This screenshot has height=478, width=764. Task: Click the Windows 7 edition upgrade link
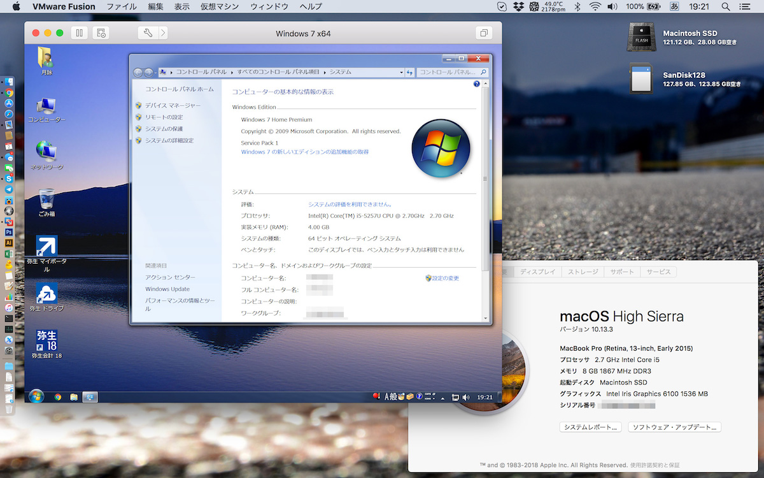[x=305, y=152]
